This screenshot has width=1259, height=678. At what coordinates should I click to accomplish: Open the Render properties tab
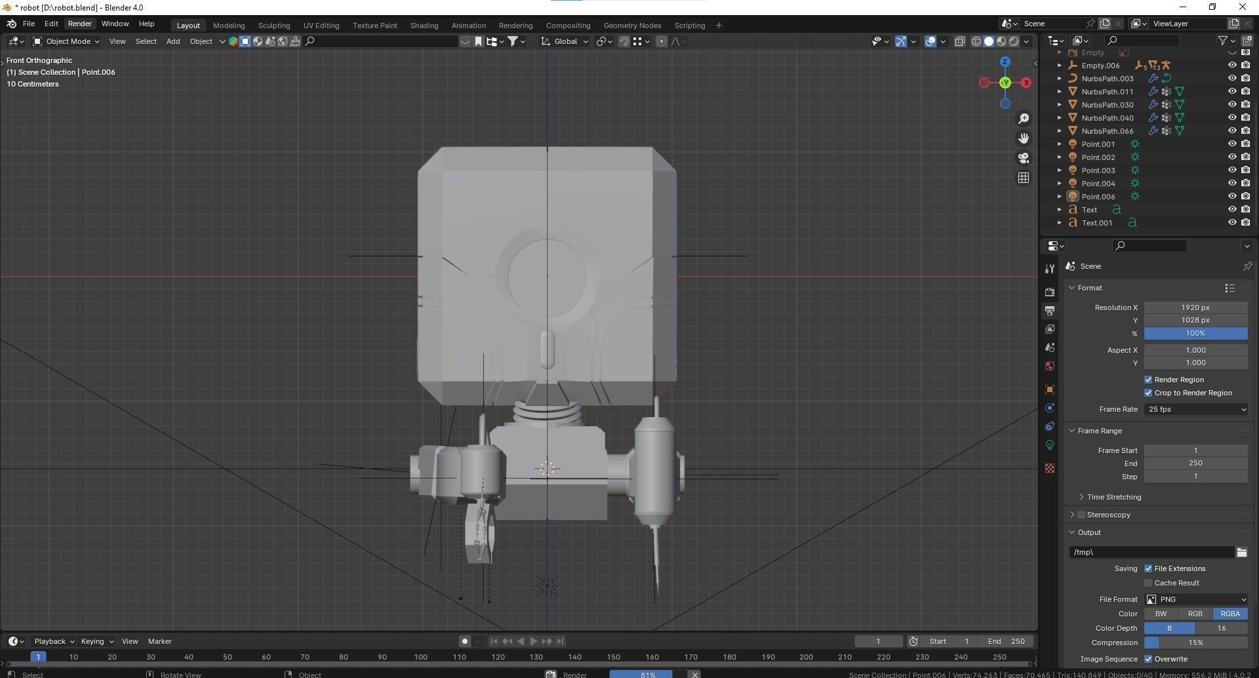pyautogui.click(x=1050, y=292)
